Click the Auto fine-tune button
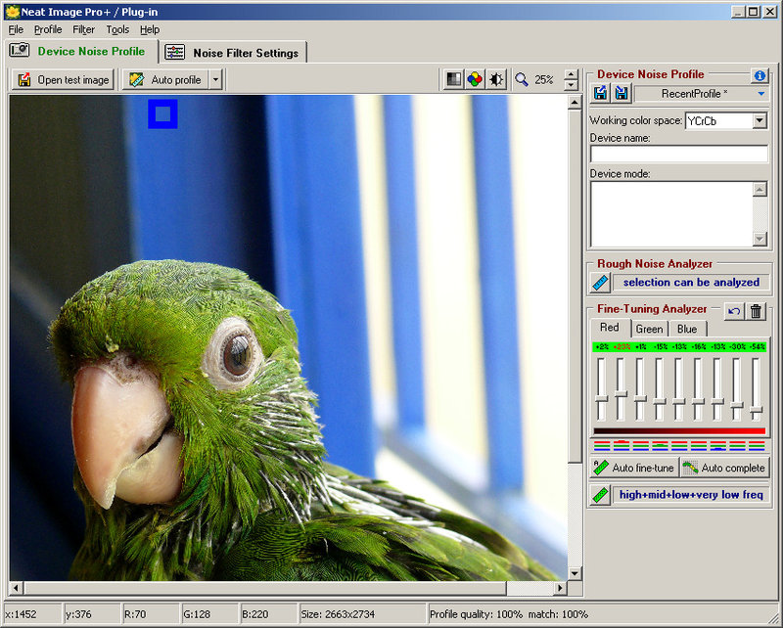 [x=634, y=468]
